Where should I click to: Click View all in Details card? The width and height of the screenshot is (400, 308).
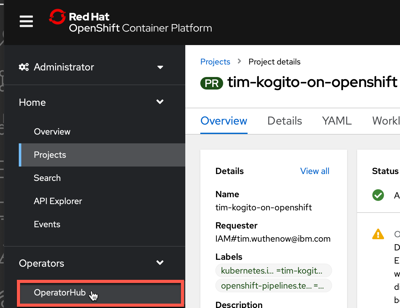click(x=315, y=171)
